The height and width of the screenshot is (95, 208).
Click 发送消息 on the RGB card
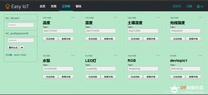tap(135, 77)
